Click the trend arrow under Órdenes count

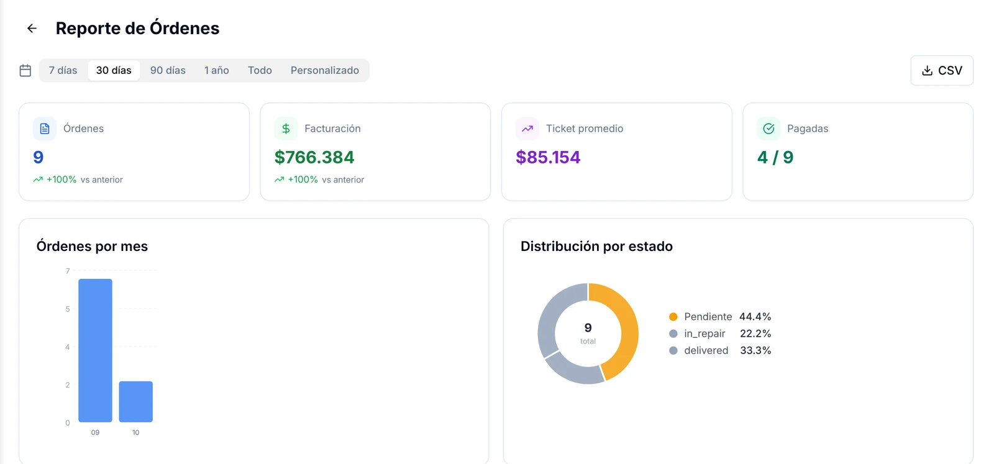coord(38,180)
